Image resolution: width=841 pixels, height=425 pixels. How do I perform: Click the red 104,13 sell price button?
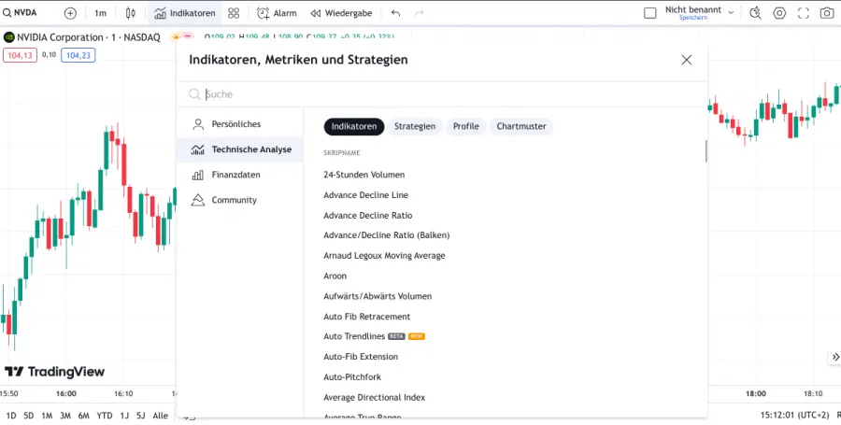[20, 55]
